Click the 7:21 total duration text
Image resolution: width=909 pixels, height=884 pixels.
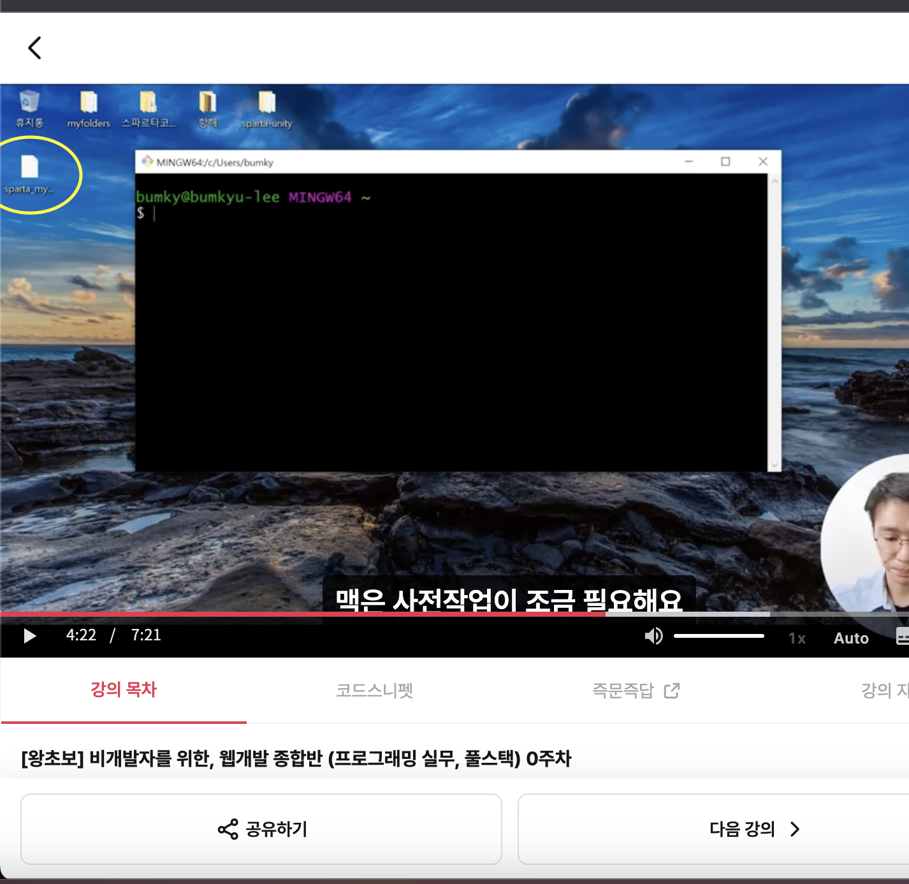[x=146, y=635]
